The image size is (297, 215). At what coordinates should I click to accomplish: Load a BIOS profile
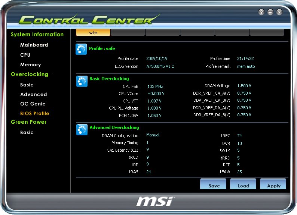pos(243,184)
